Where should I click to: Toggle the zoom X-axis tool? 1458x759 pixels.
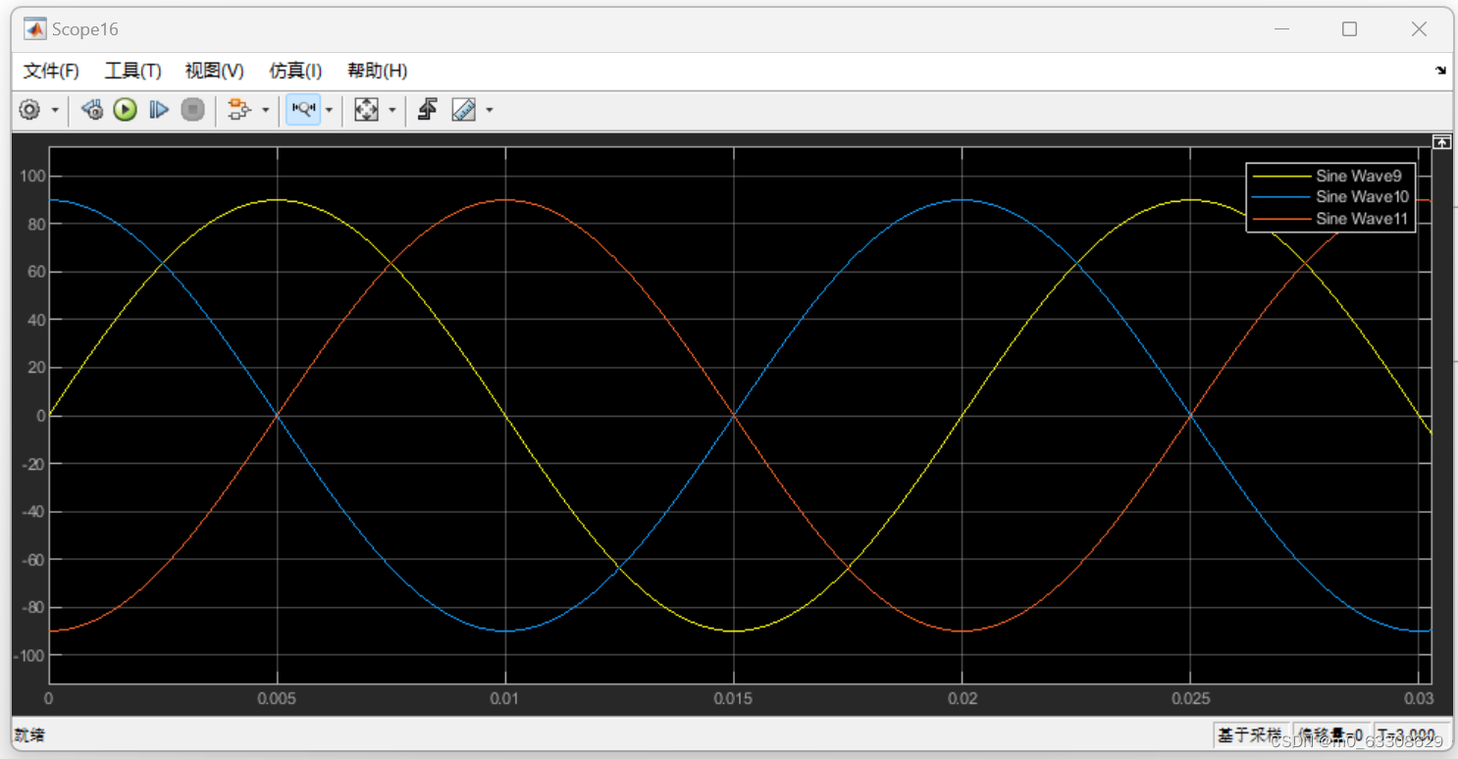303,110
